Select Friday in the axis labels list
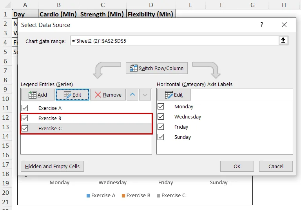 225,127
